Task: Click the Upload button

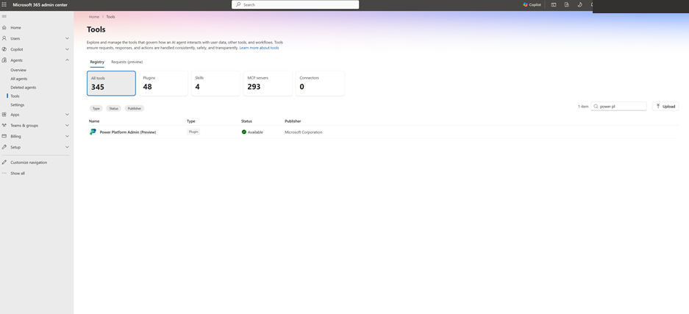Action: [x=665, y=107]
